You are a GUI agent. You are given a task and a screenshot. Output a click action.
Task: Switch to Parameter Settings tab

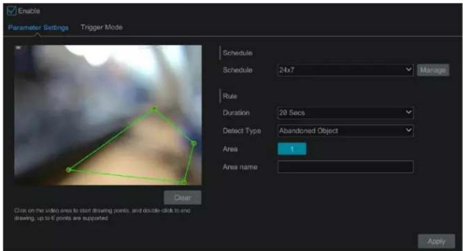38,27
